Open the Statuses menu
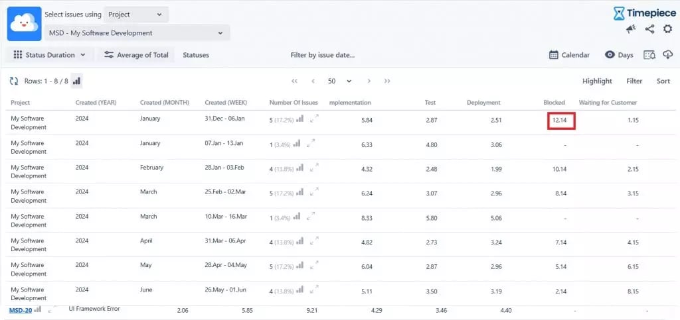 (196, 55)
